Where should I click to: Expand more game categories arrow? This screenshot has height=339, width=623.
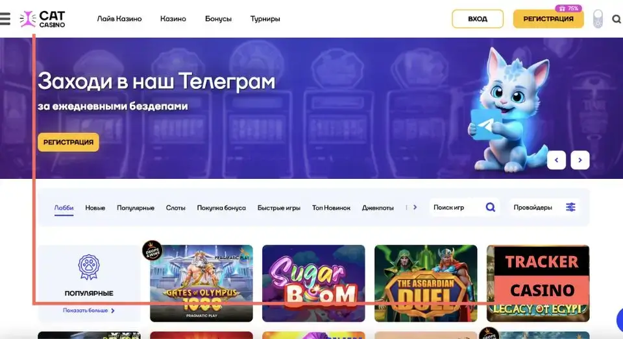tap(415, 207)
